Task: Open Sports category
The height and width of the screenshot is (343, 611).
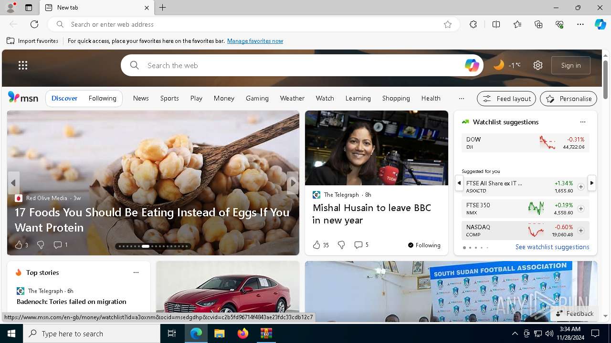Action: tap(169, 98)
